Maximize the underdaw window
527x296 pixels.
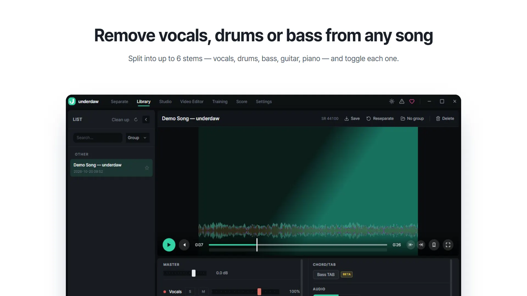pos(442,101)
